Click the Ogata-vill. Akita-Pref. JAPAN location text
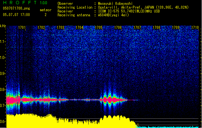 (x=143, y=7)
